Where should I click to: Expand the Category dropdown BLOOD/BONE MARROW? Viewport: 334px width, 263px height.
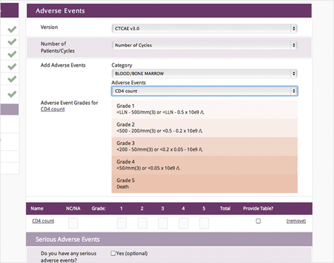pos(204,73)
